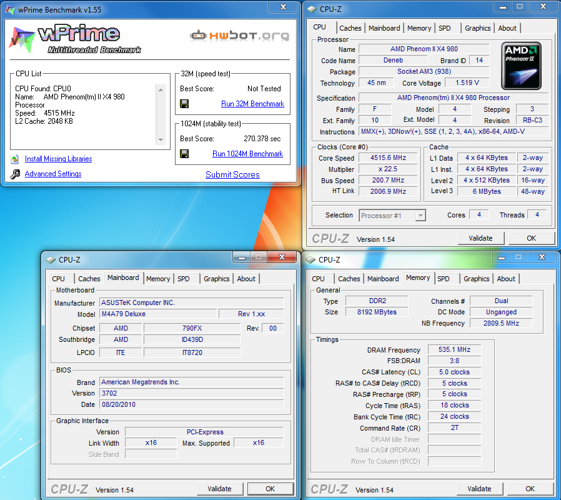Run the 32M Benchmark
561x500 pixels.
click(x=252, y=104)
